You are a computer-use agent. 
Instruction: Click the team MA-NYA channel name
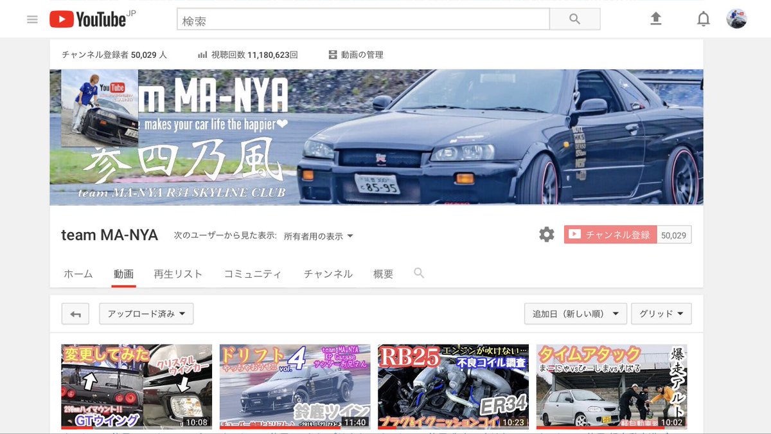click(109, 235)
